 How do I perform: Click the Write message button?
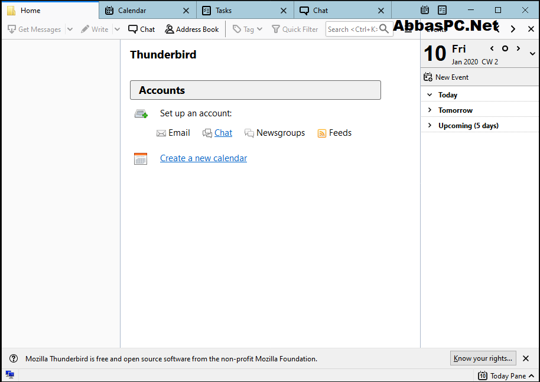tap(95, 30)
